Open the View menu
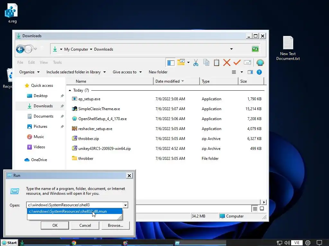The image size is (329, 246). (44, 62)
